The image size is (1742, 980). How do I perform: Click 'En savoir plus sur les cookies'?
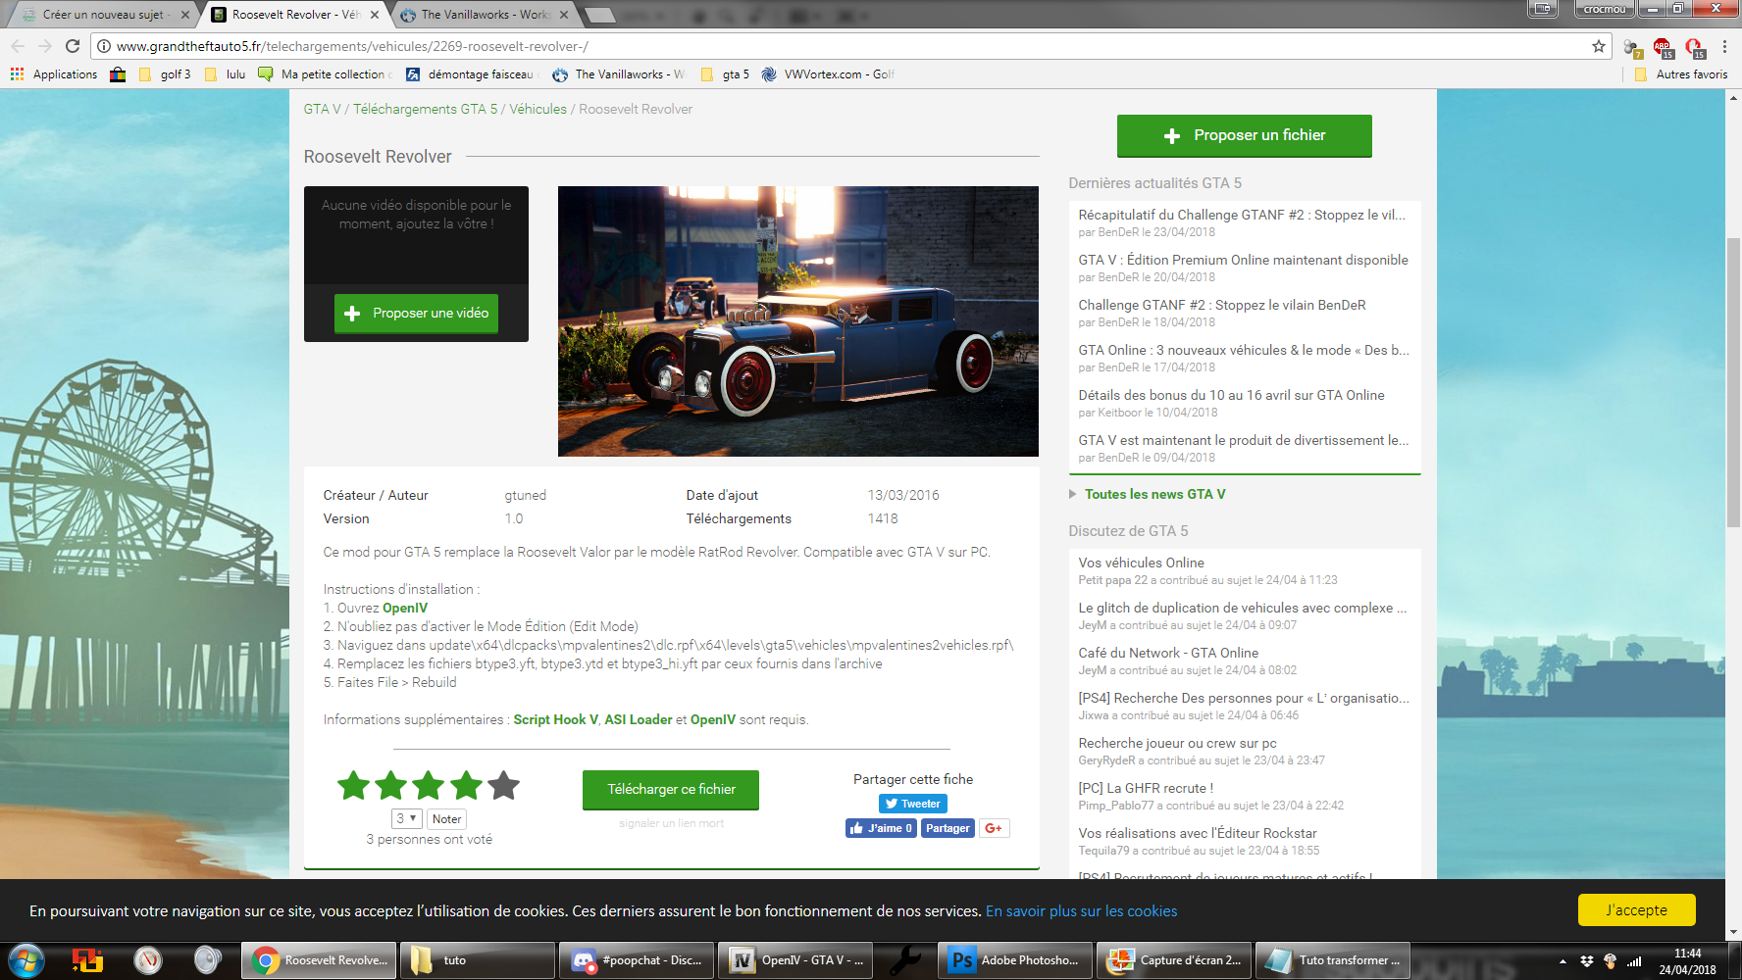click(x=1081, y=911)
